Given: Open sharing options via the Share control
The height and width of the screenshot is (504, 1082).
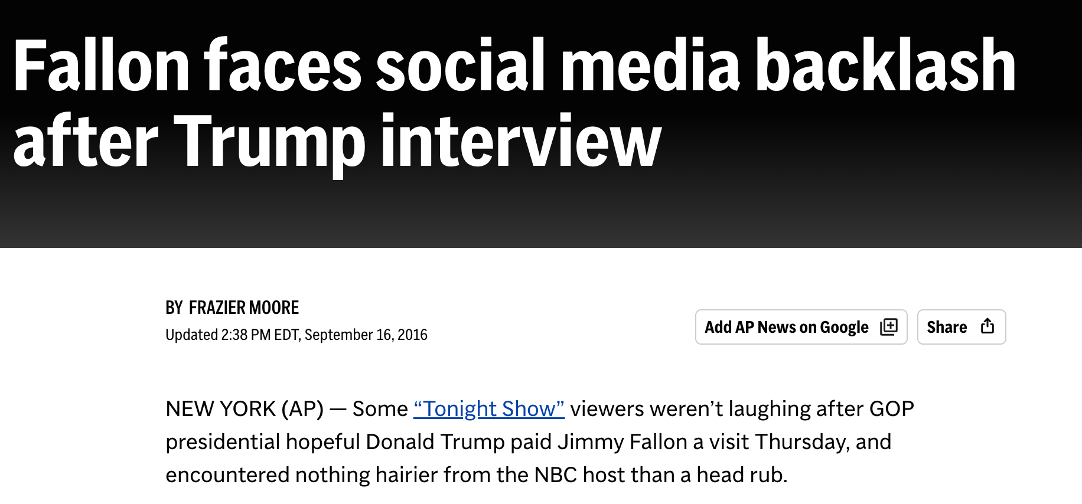Looking at the screenshot, I should point(962,326).
